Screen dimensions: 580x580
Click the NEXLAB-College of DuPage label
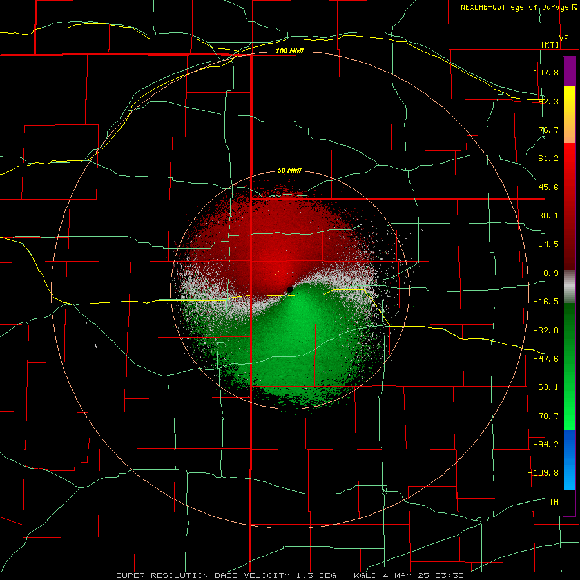[x=514, y=7]
